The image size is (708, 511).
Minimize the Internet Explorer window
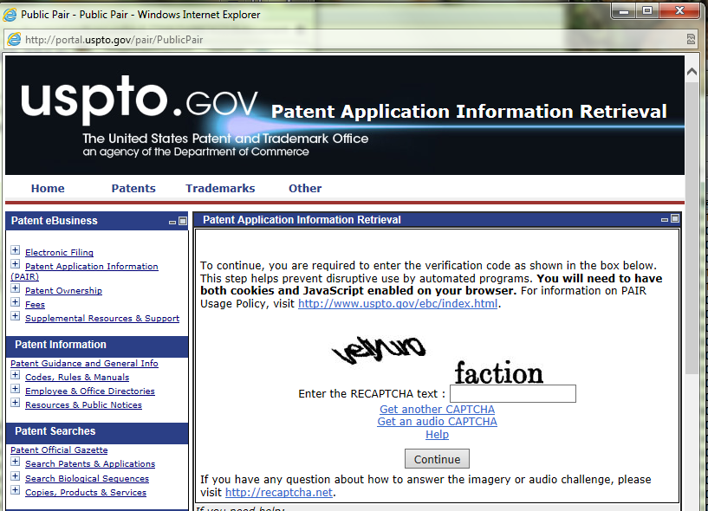[x=624, y=11]
